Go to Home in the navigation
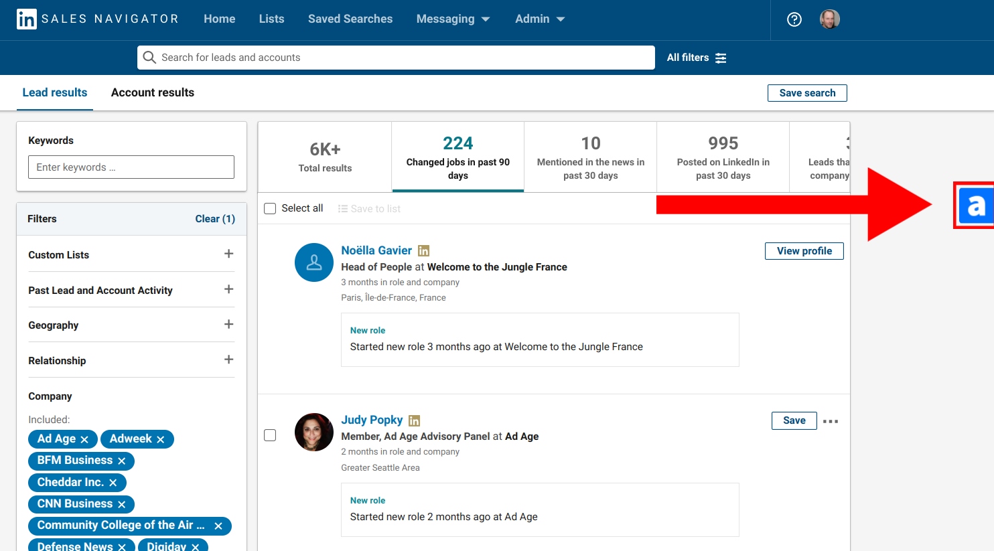Screen dimensions: 994x551 pyautogui.click(x=220, y=19)
